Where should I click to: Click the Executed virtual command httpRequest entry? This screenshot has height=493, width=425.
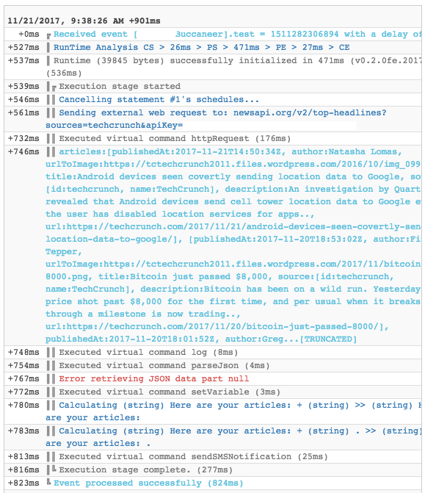(x=175, y=139)
